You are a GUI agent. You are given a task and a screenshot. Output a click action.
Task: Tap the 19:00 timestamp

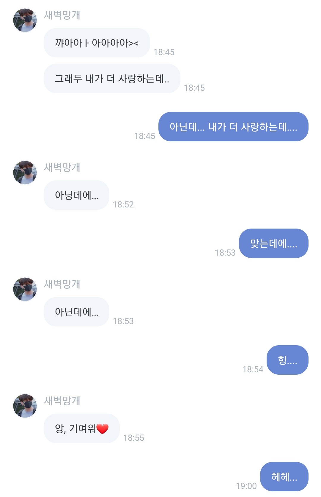(246, 486)
